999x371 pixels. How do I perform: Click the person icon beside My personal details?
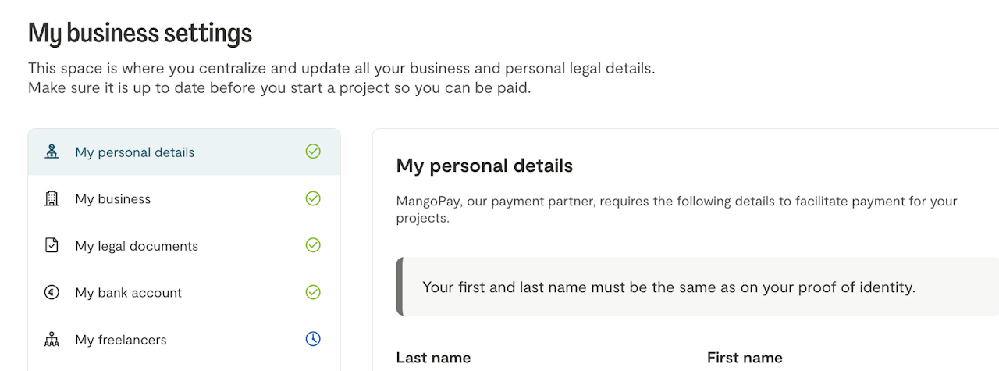(x=52, y=152)
